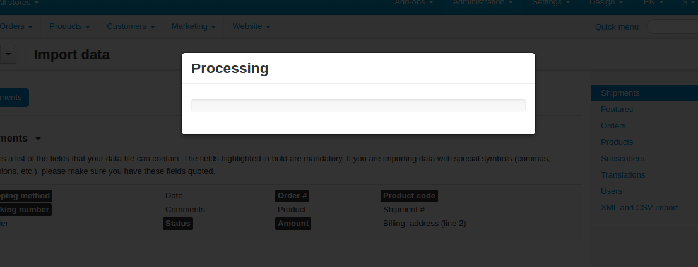Open the Marketing menu
698x267 pixels.
(x=194, y=26)
